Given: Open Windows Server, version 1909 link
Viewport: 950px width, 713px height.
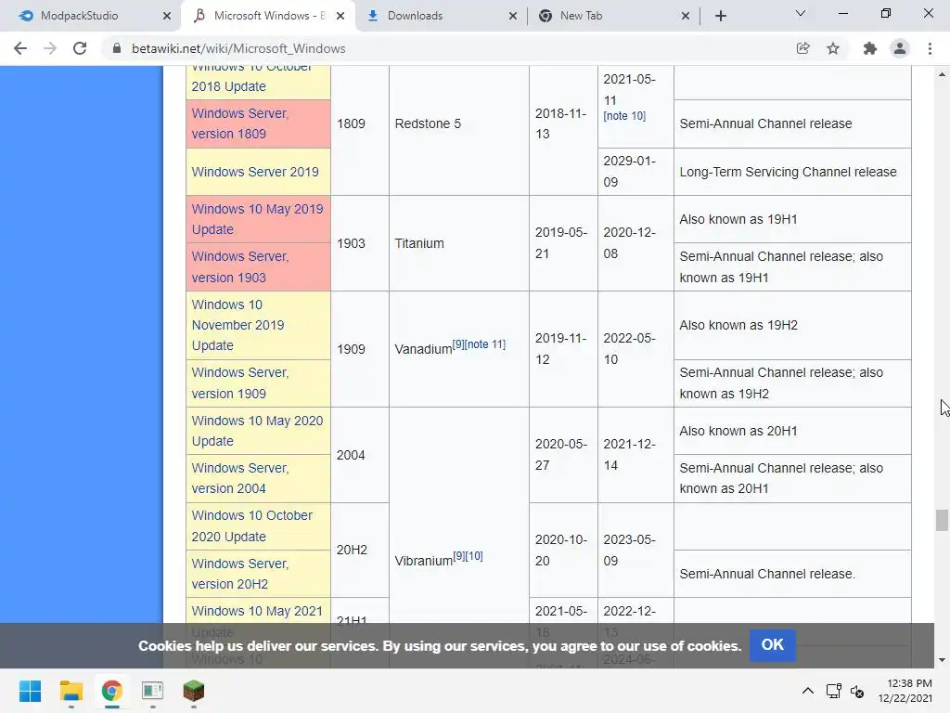Looking at the screenshot, I should tap(240, 382).
